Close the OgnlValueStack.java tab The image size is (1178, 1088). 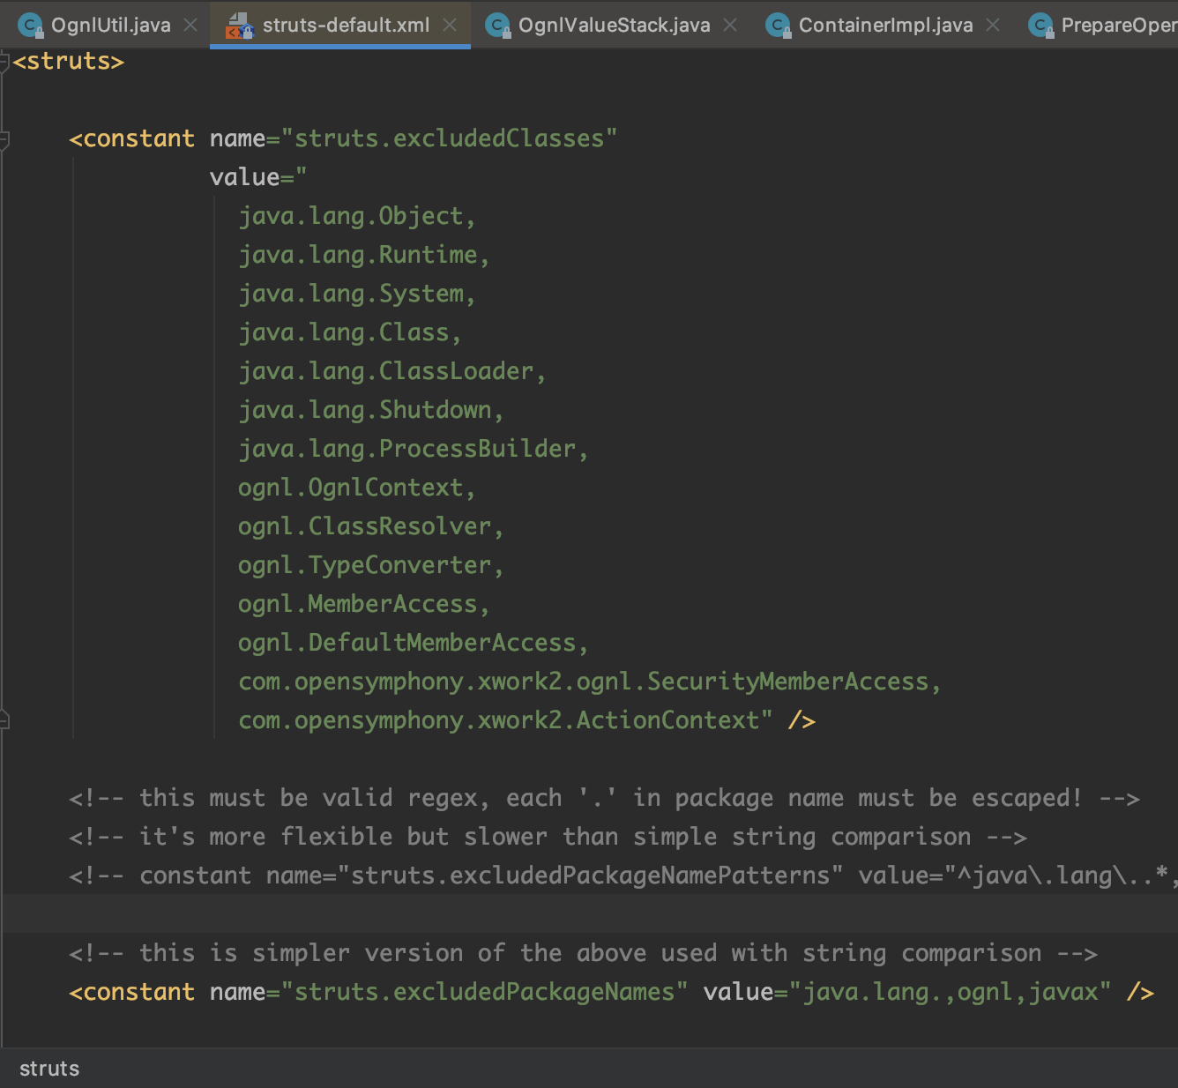pyautogui.click(x=730, y=25)
